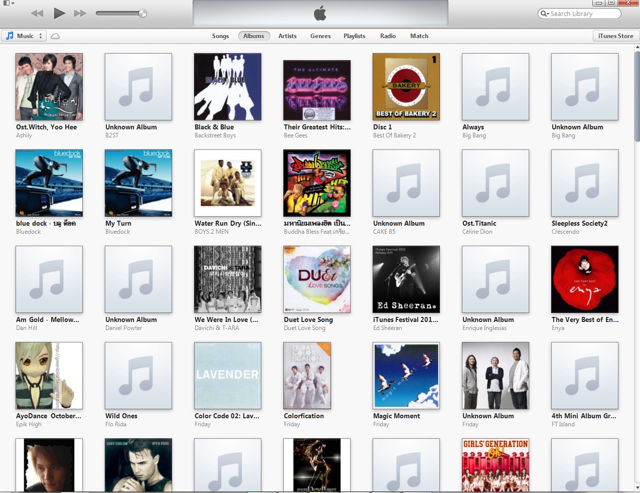
Task: Select the Daniel Powter Unknown Album placeholder
Action: tap(138, 279)
